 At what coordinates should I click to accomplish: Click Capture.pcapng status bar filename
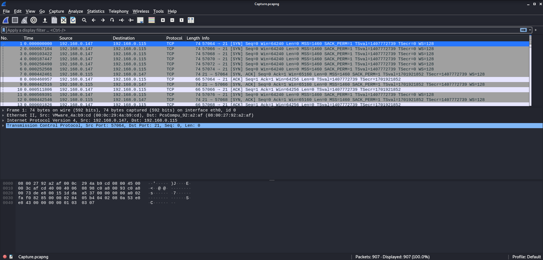33,257
